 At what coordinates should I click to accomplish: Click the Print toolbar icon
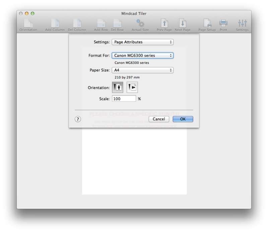coord(223,23)
